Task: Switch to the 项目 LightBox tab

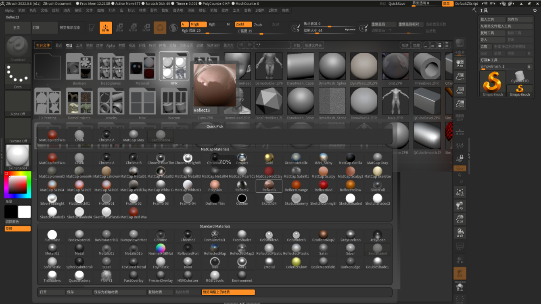Action: click(69, 46)
